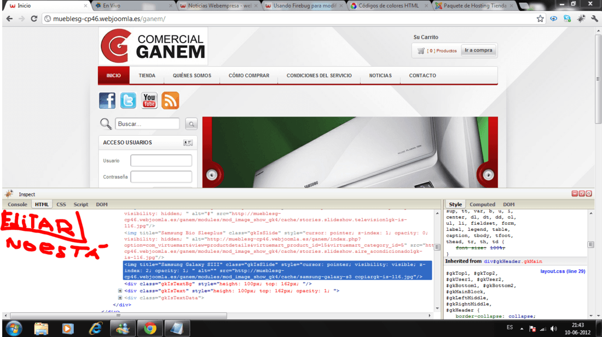Click the Skype extension icon in toolbar
602x337 pixels.
(568, 19)
